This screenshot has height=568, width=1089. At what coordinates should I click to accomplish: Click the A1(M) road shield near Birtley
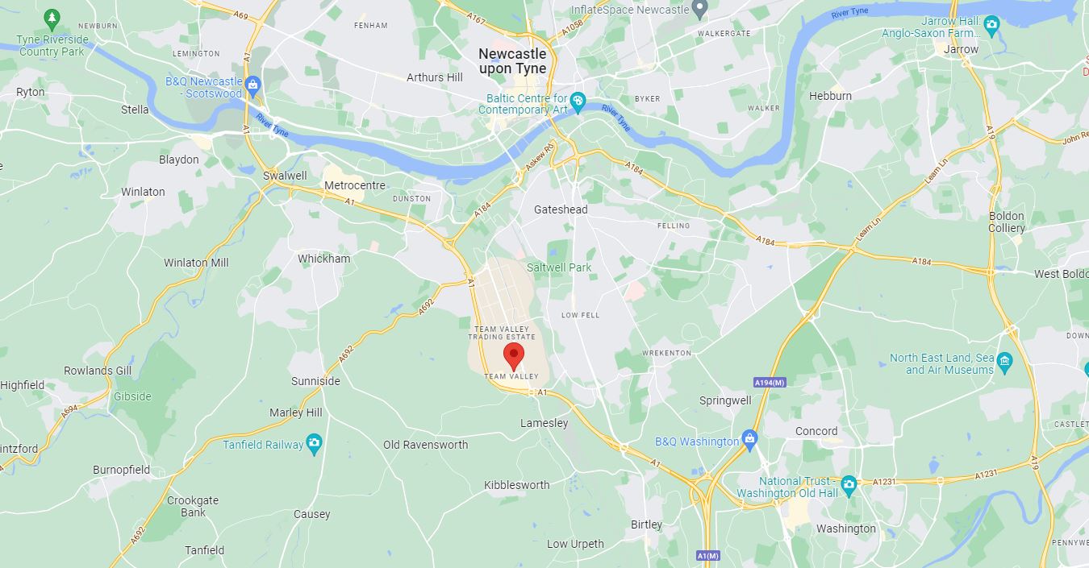pos(707,556)
